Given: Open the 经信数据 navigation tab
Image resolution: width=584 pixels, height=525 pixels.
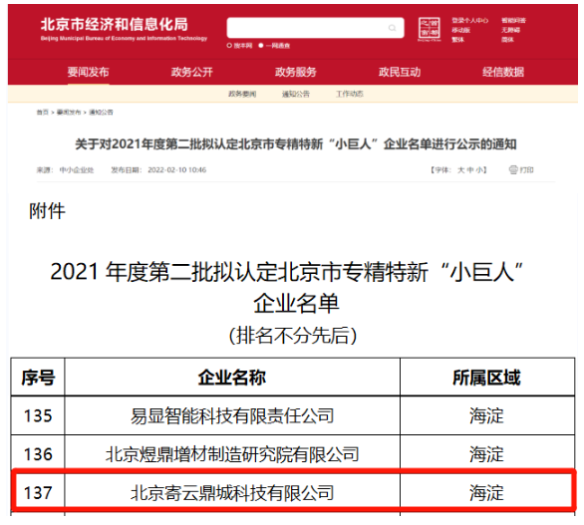Looking at the screenshot, I should [x=503, y=72].
